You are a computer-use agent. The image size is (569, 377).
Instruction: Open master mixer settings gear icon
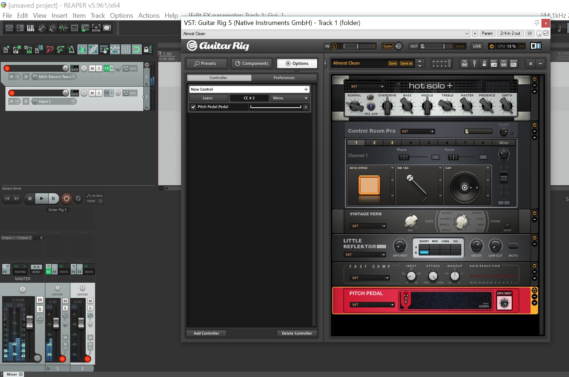click(x=37, y=359)
